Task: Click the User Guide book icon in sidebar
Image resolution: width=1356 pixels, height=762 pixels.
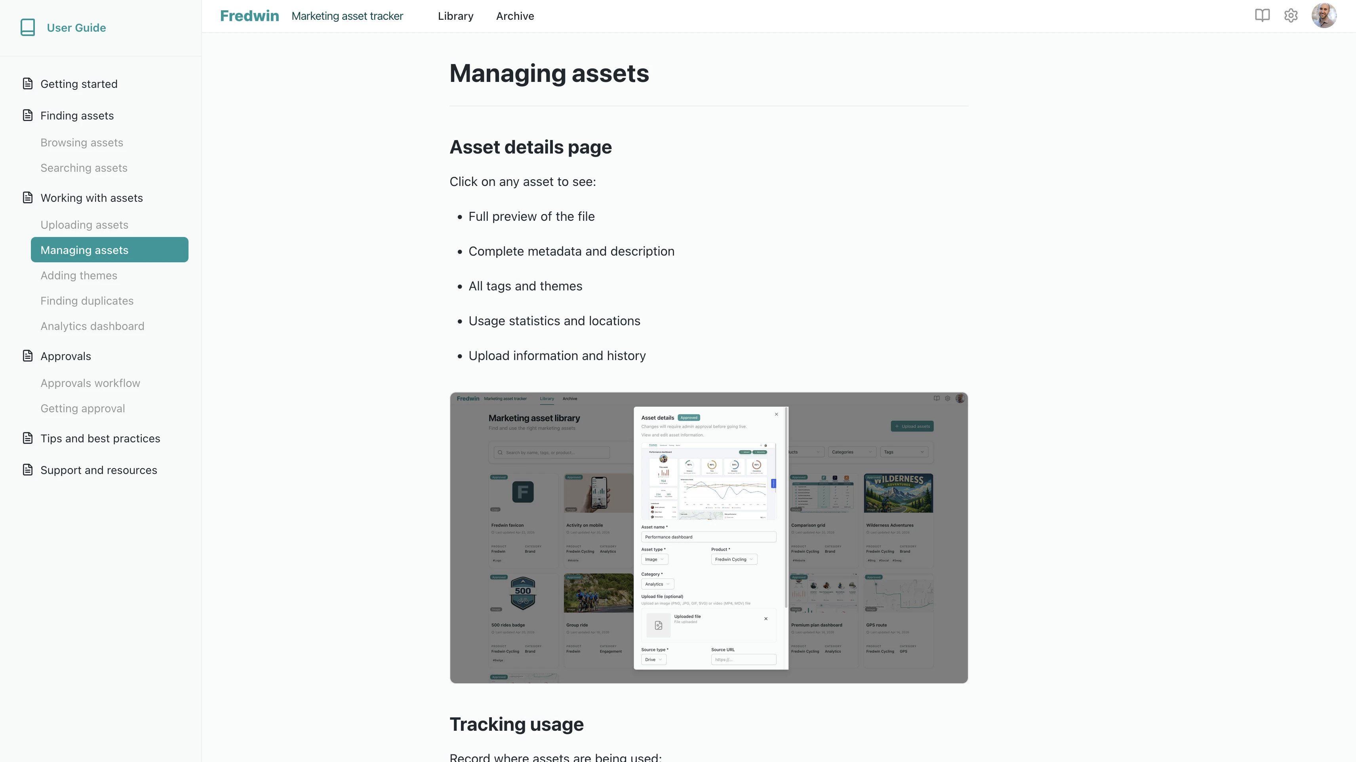Action: coord(27,27)
